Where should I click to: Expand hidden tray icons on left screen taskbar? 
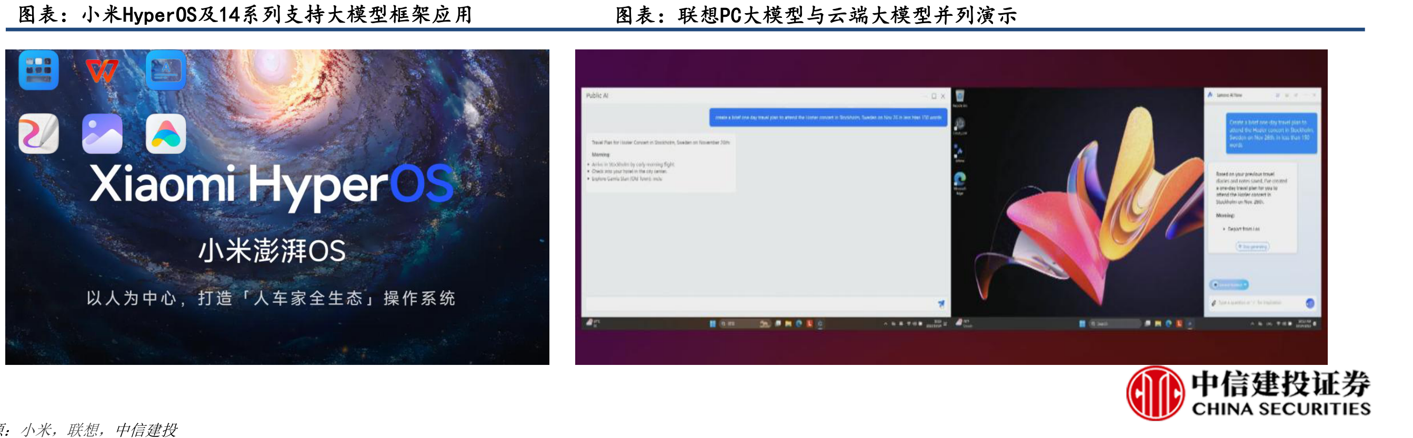[886, 324]
